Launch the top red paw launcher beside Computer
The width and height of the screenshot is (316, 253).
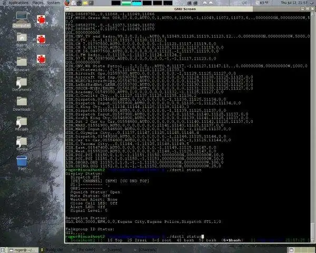[41, 21]
